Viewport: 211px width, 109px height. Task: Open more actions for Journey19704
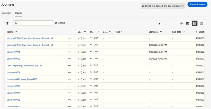point(69,93)
